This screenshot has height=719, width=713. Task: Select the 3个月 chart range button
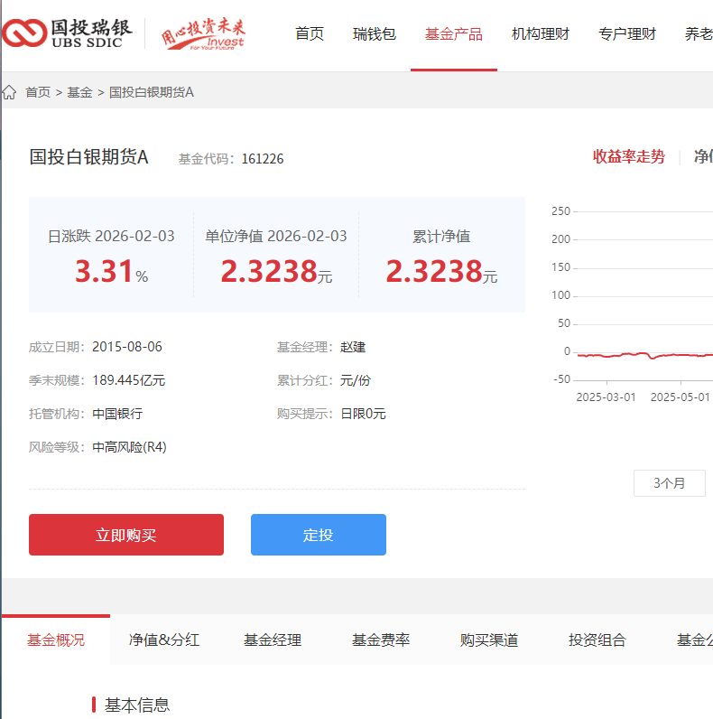[669, 483]
